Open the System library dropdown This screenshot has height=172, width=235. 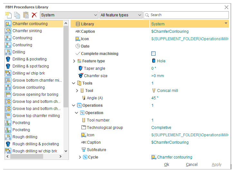[95, 15]
